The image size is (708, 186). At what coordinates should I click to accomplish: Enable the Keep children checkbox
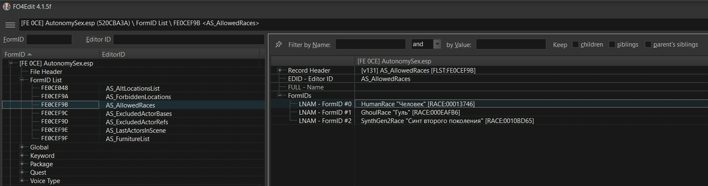point(575,45)
